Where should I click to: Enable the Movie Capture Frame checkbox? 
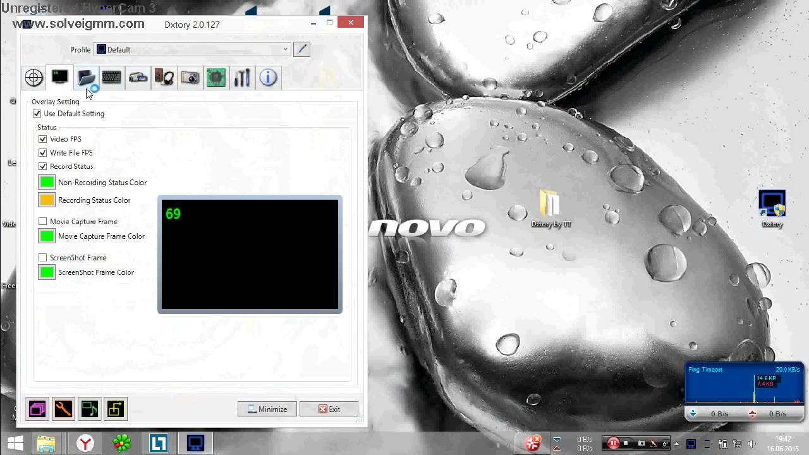click(x=43, y=221)
